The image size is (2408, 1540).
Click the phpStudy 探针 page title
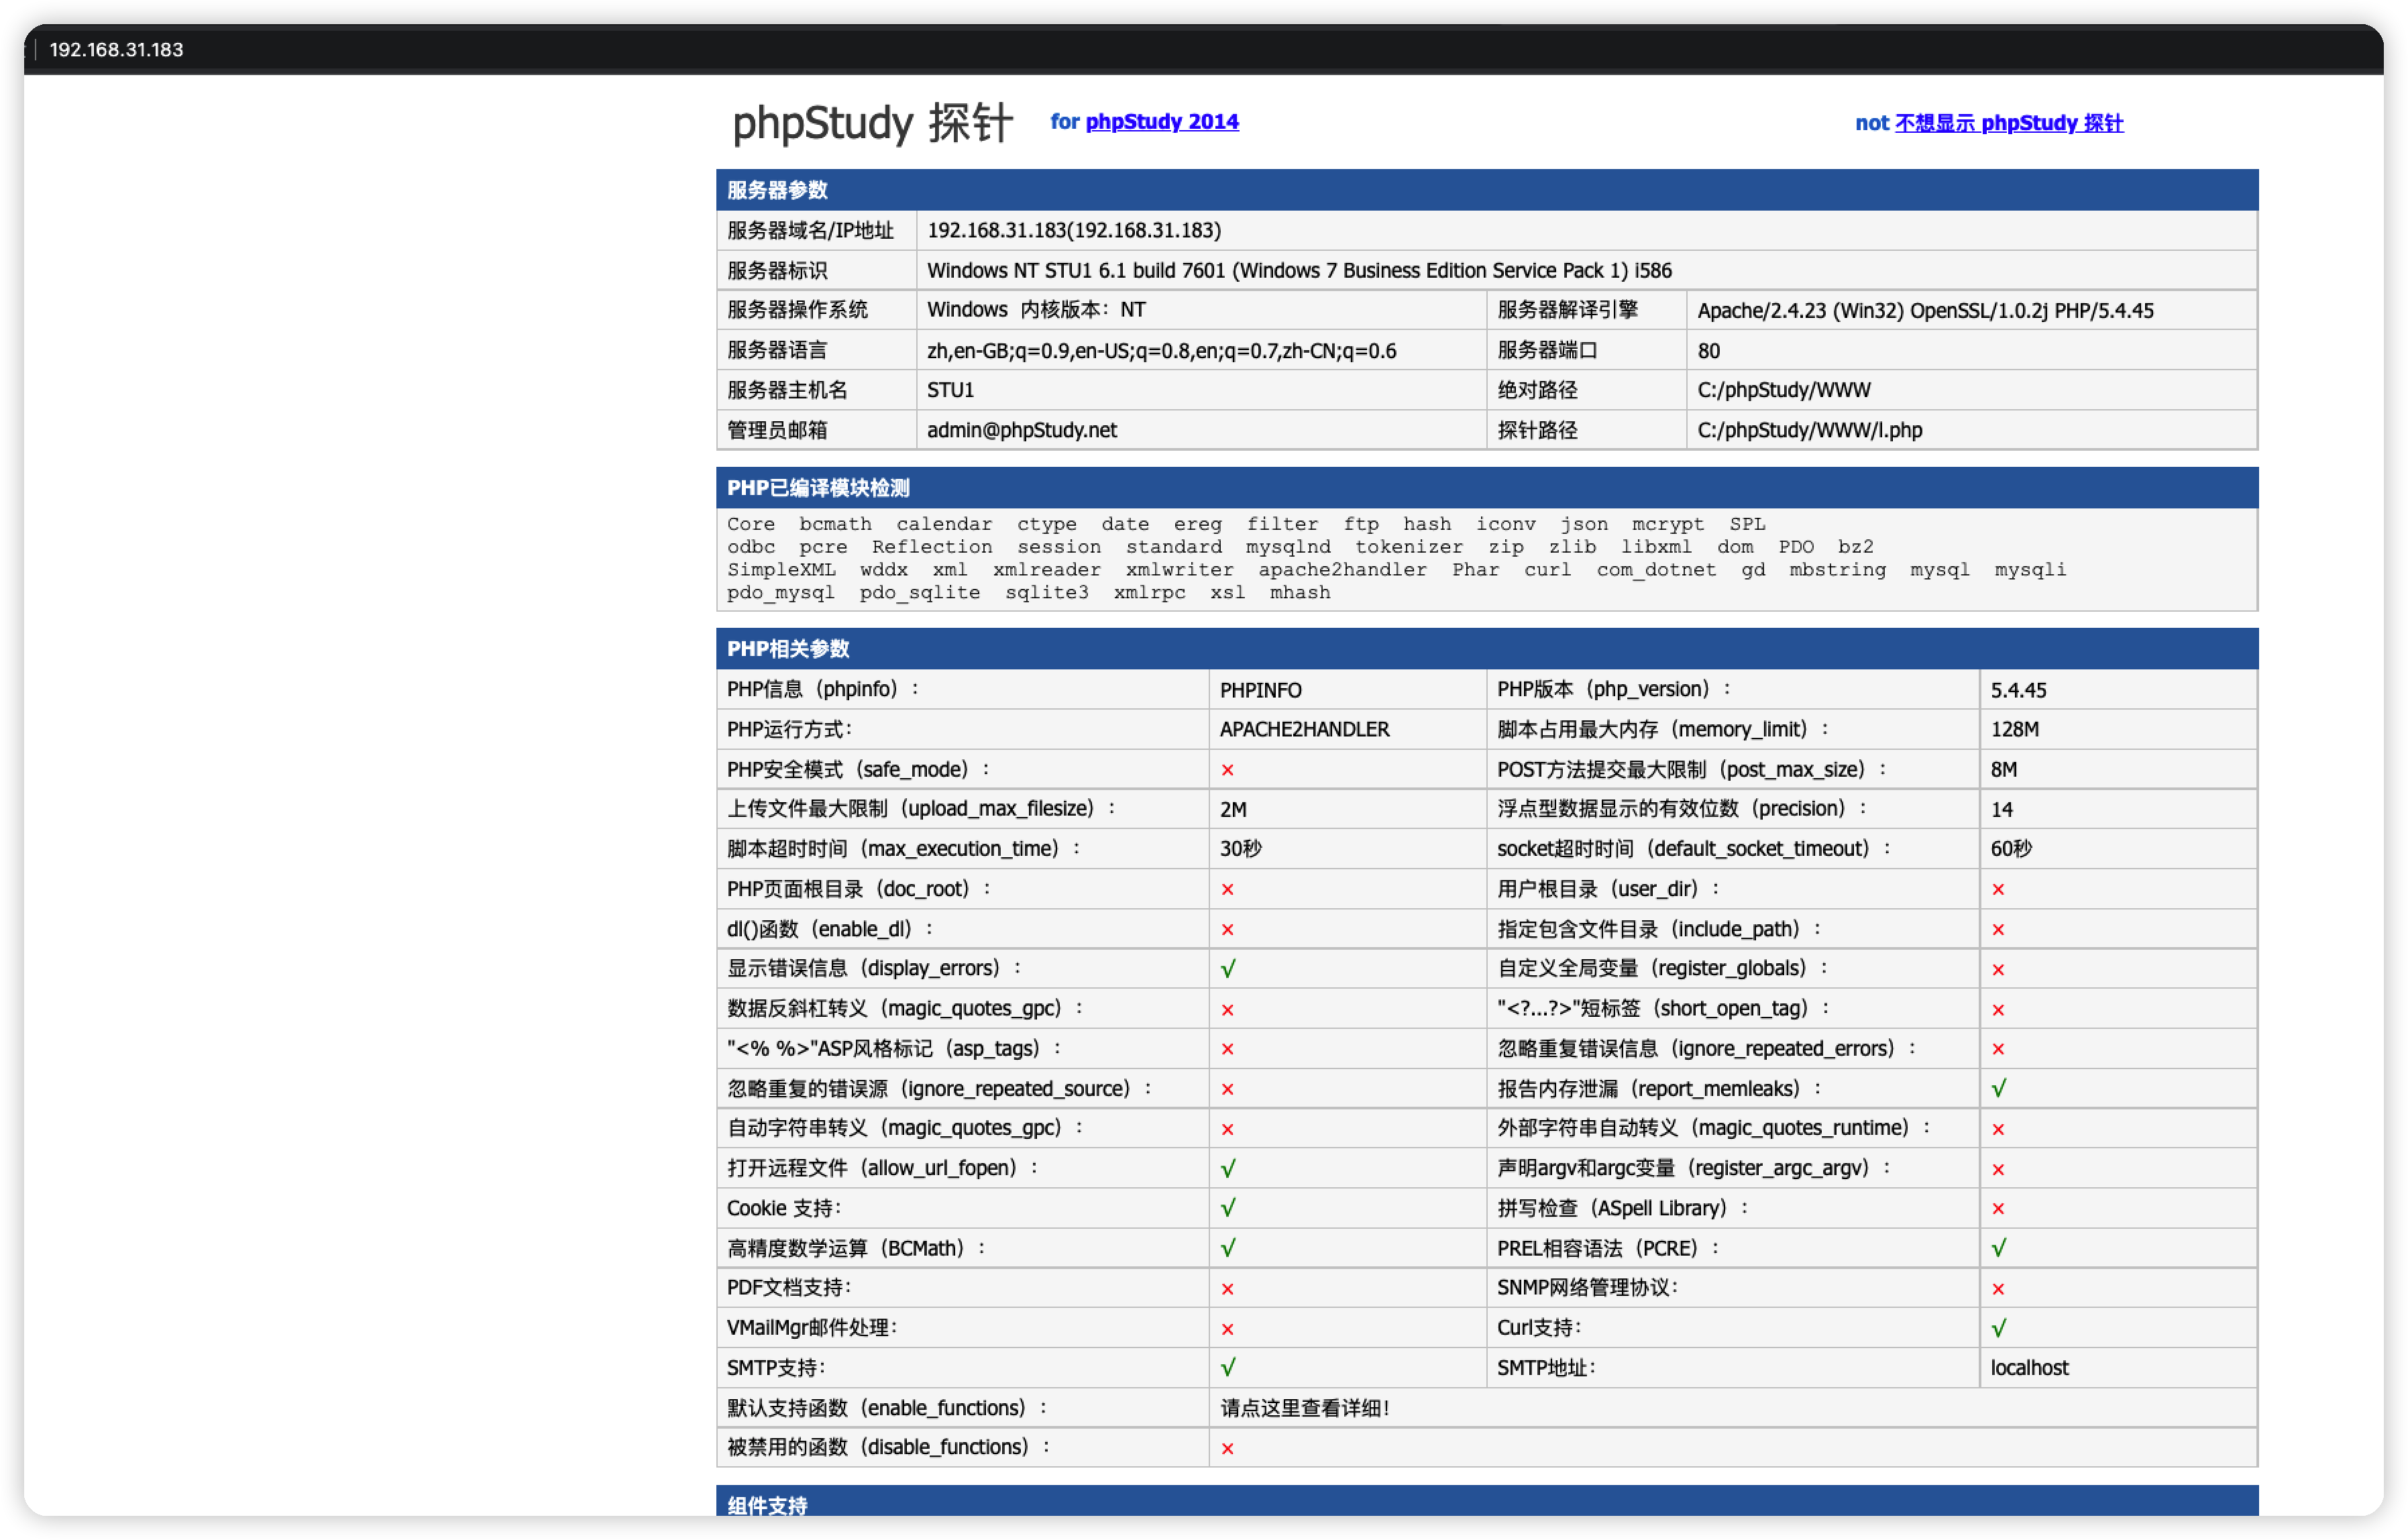coord(873,124)
